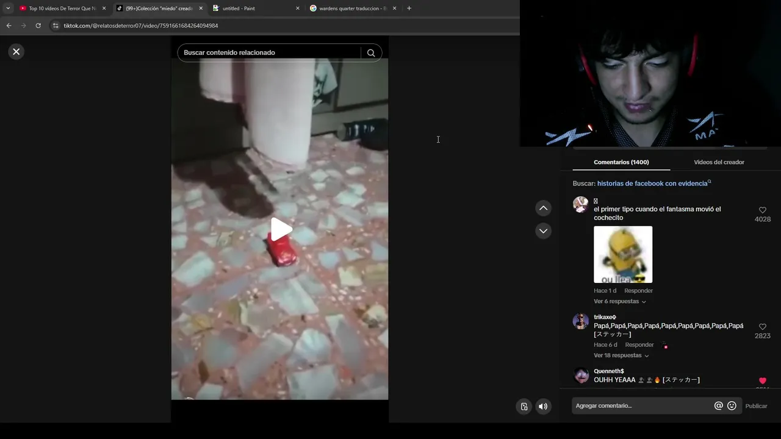Go back in the browser
Screen dimensions: 781x439
coord(9,26)
